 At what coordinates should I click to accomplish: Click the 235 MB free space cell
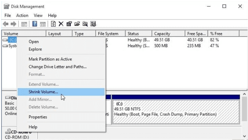pos(194,46)
